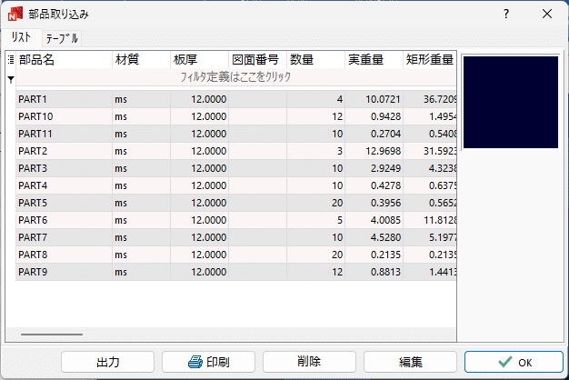The height and width of the screenshot is (380, 569).
Task: Click the 数量 cell of PART2
Action: pos(315,151)
